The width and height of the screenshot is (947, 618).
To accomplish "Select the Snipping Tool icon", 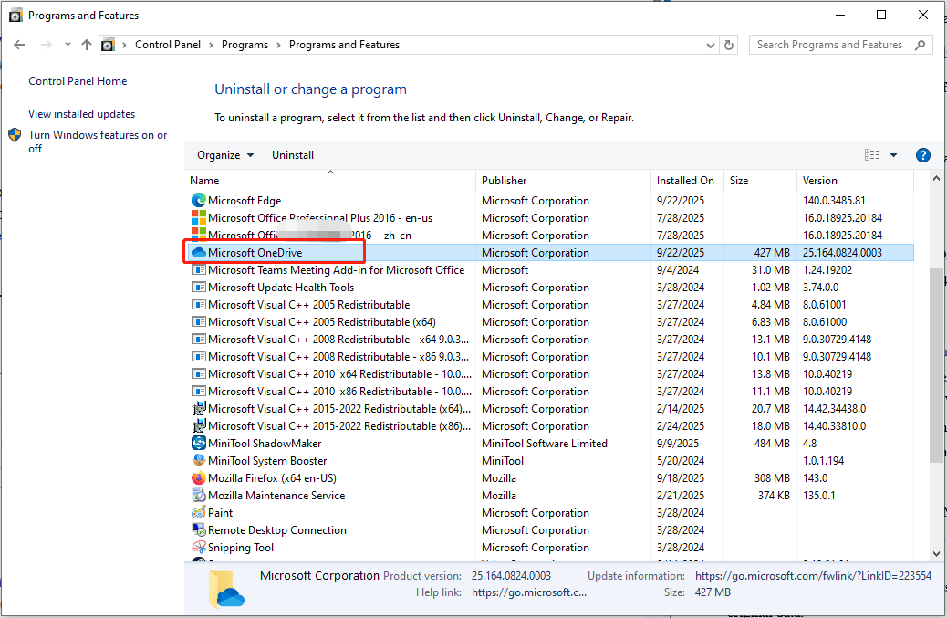I will point(199,547).
